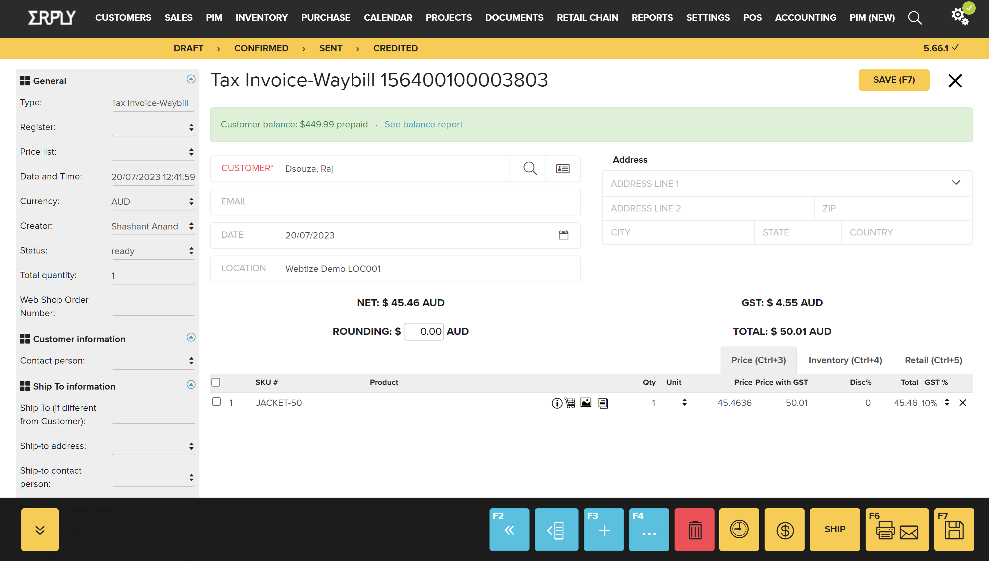Select the Currency dropdown
989x561 pixels.
pyautogui.click(x=152, y=201)
